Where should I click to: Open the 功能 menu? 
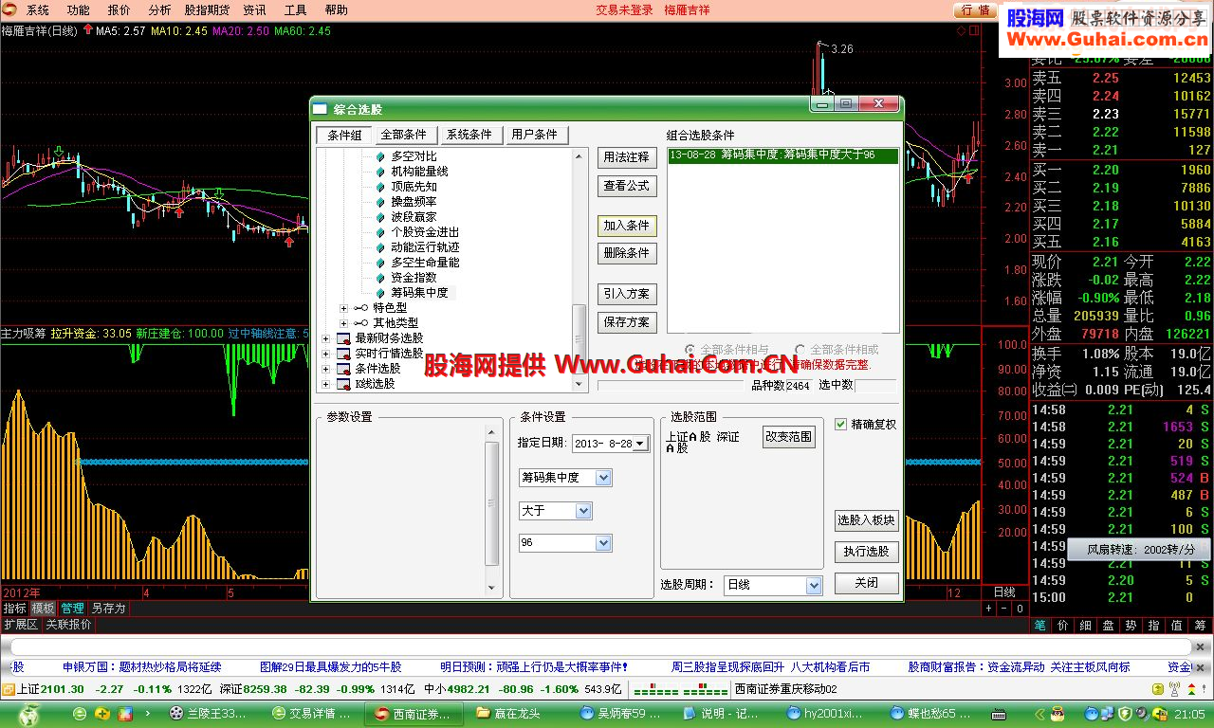tap(79, 10)
